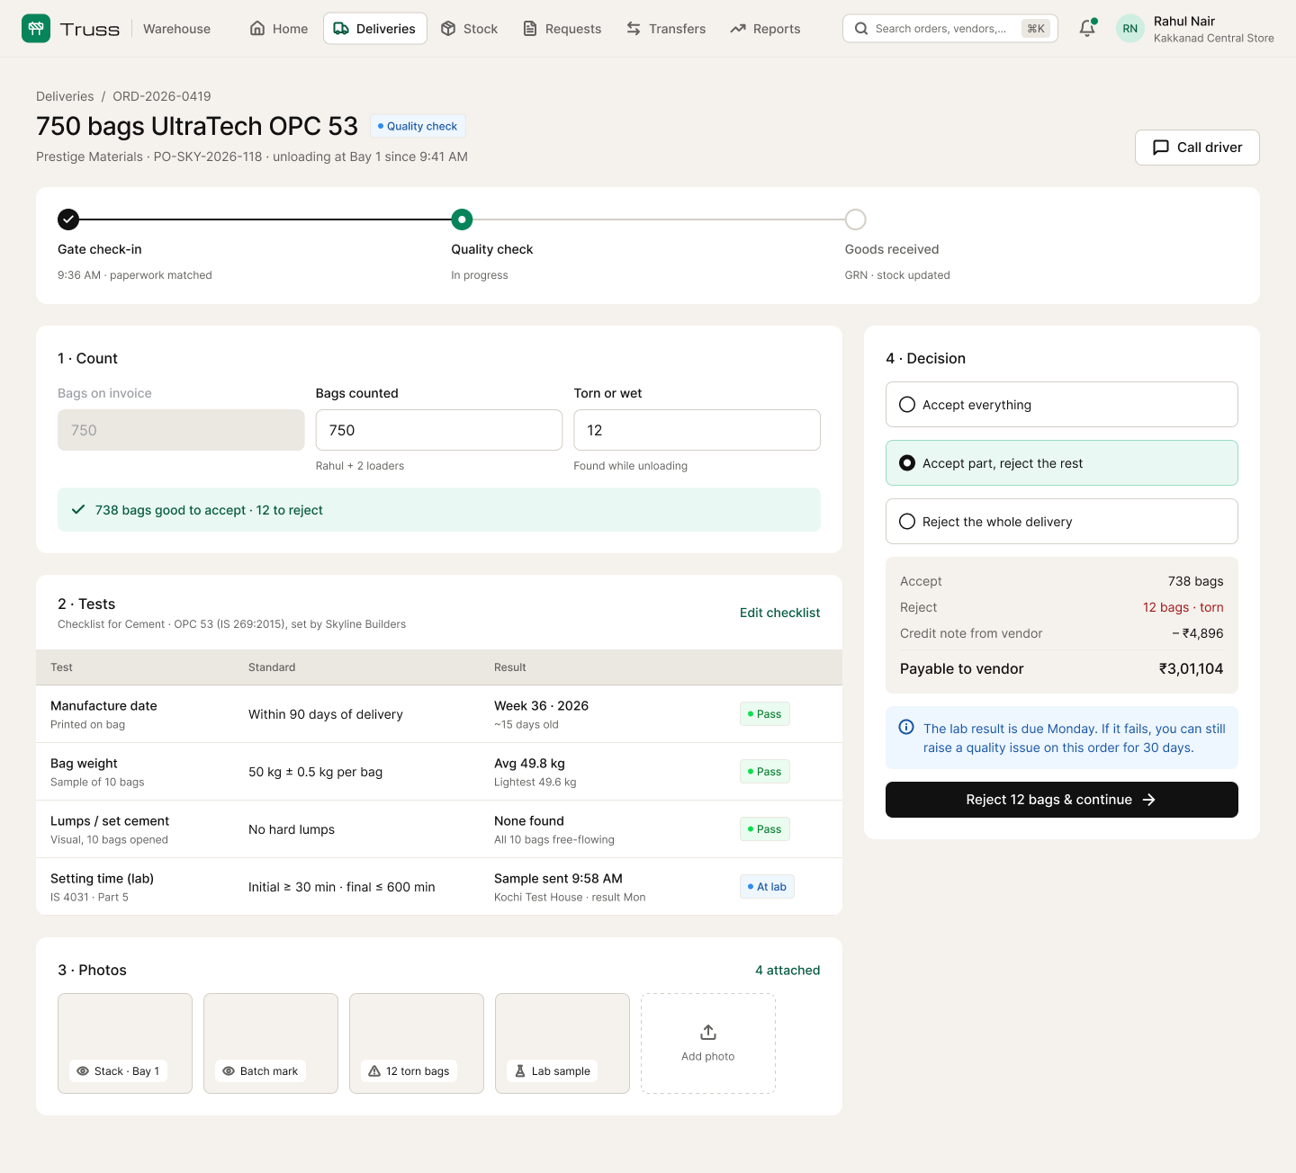1296x1173 pixels.
Task: Open the Requests tab
Action: 562,29
